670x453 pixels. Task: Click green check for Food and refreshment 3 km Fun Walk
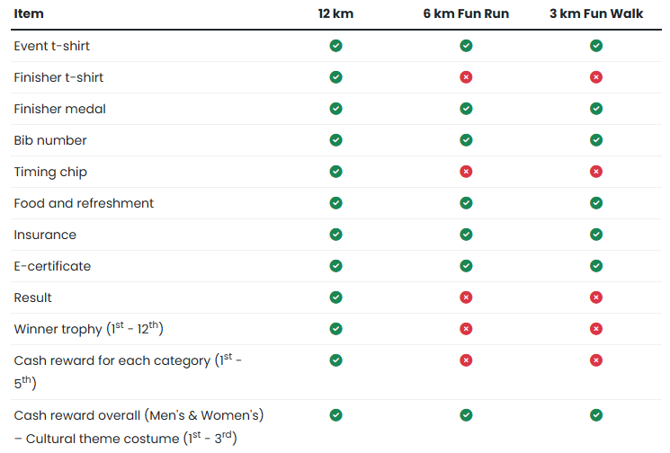coord(596,203)
